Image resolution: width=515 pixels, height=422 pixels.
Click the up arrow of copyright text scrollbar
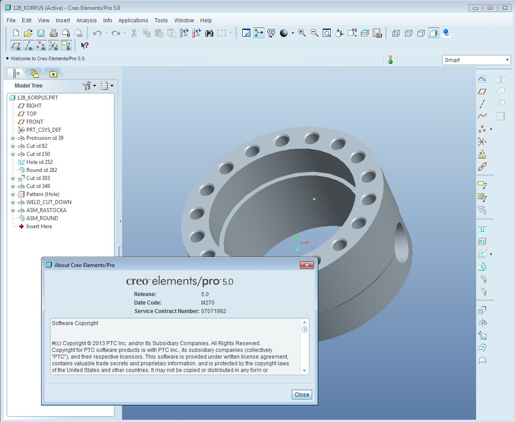click(304, 322)
